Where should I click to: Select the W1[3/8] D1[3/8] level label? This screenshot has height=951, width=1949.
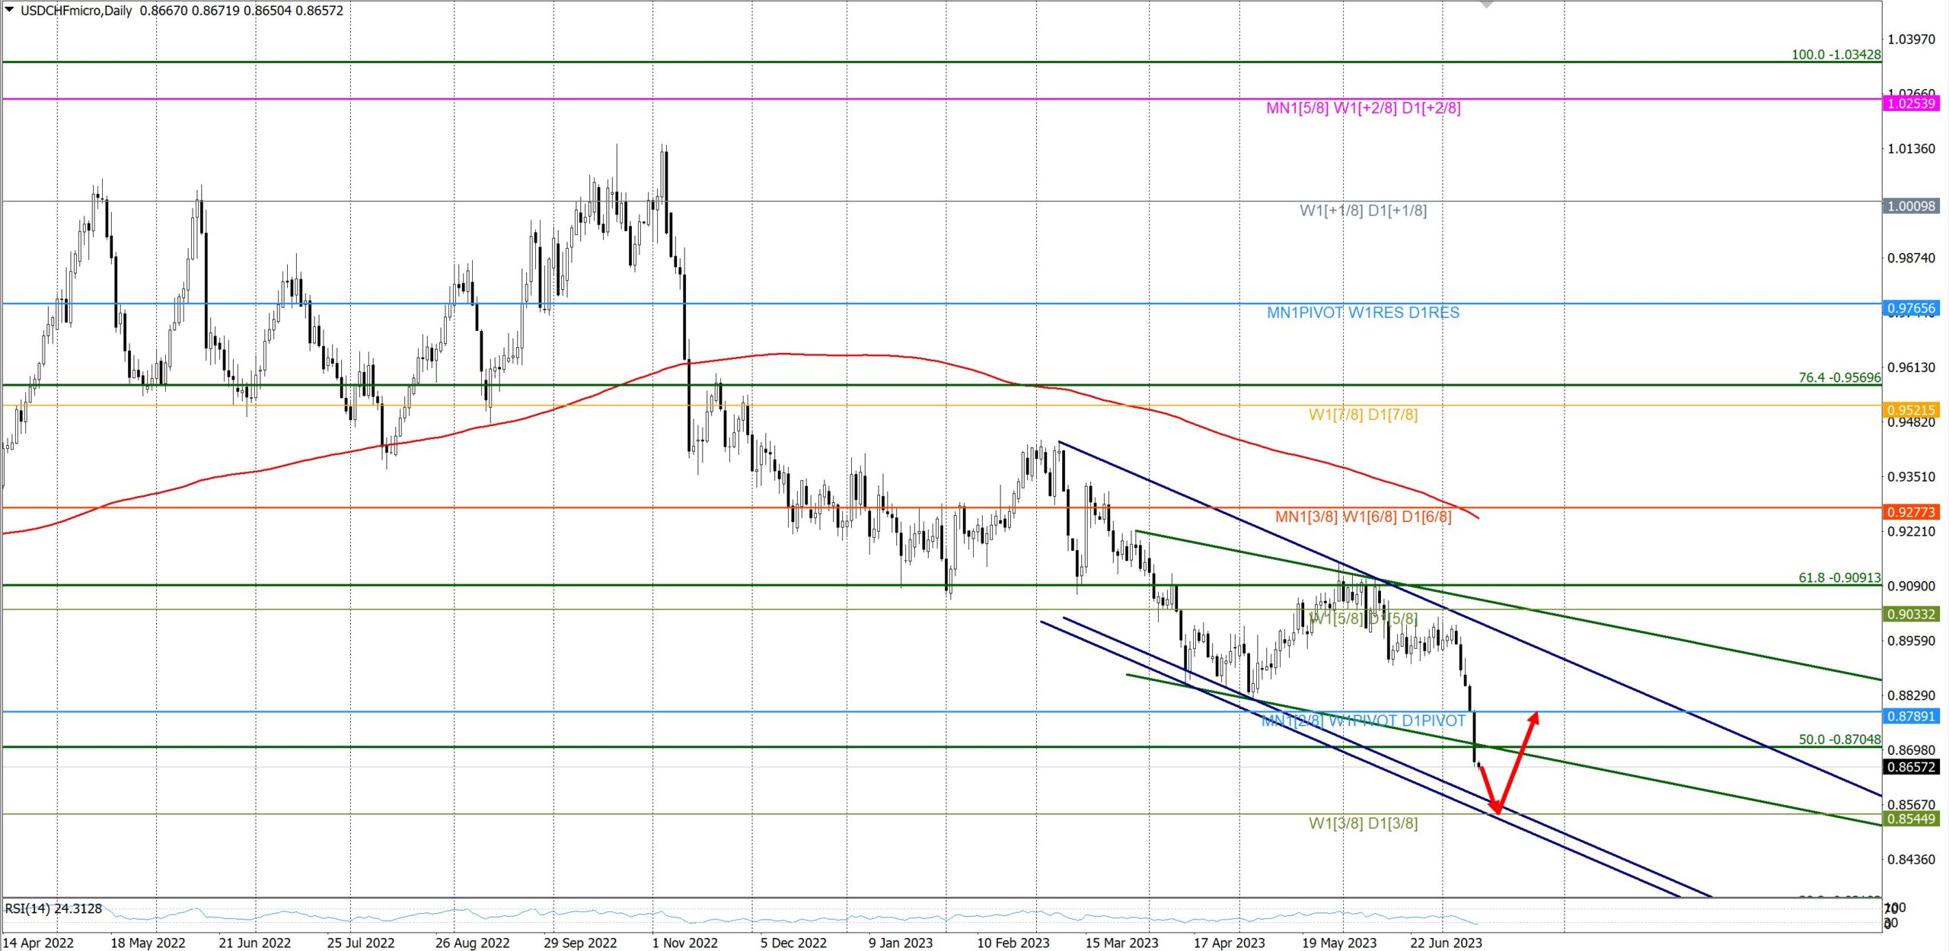pos(1363,823)
